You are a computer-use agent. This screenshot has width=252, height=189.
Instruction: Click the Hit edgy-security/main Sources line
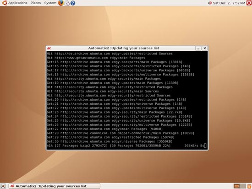(x=103, y=91)
